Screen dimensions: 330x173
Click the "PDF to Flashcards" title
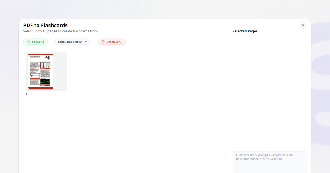(x=45, y=25)
